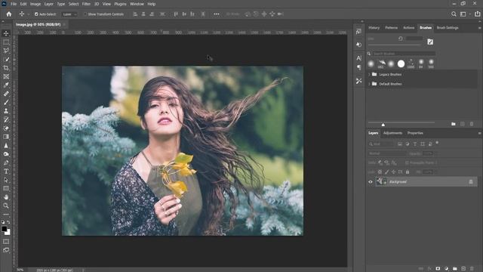Select the Gradient tool
This screenshot has width=483, height=272.
point(6,137)
